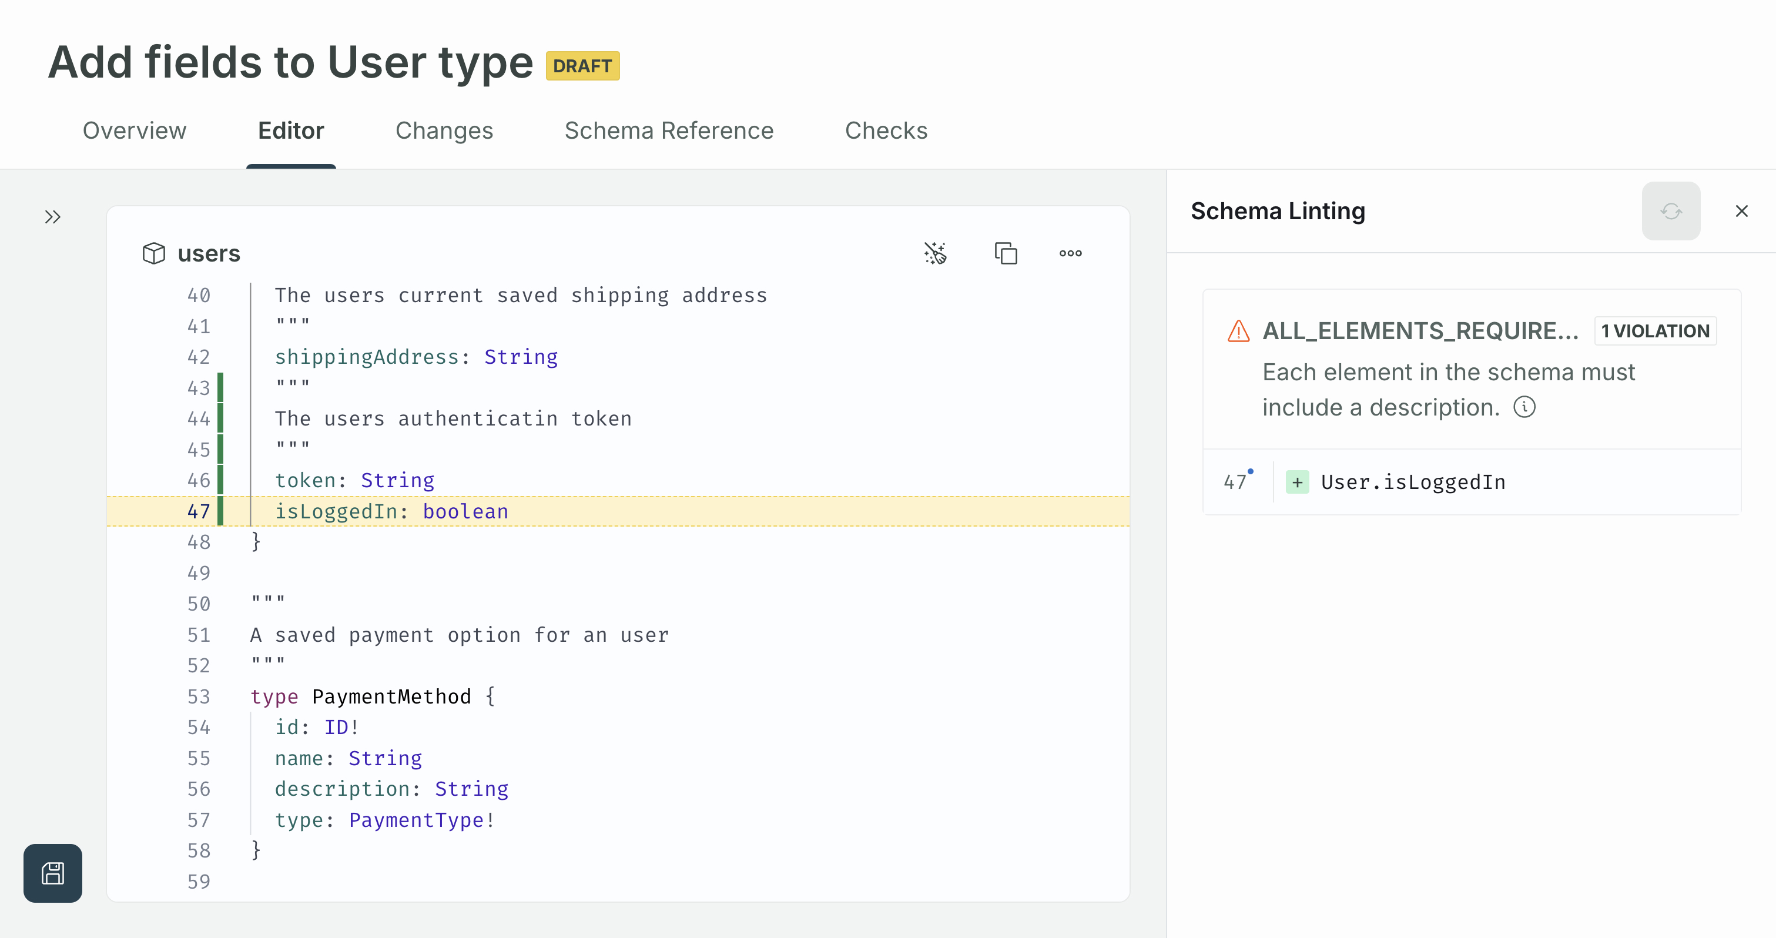
Task: Switch to the Overview tab
Action: (x=135, y=130)
